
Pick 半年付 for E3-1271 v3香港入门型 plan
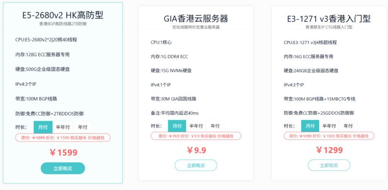tap(329, 126)
